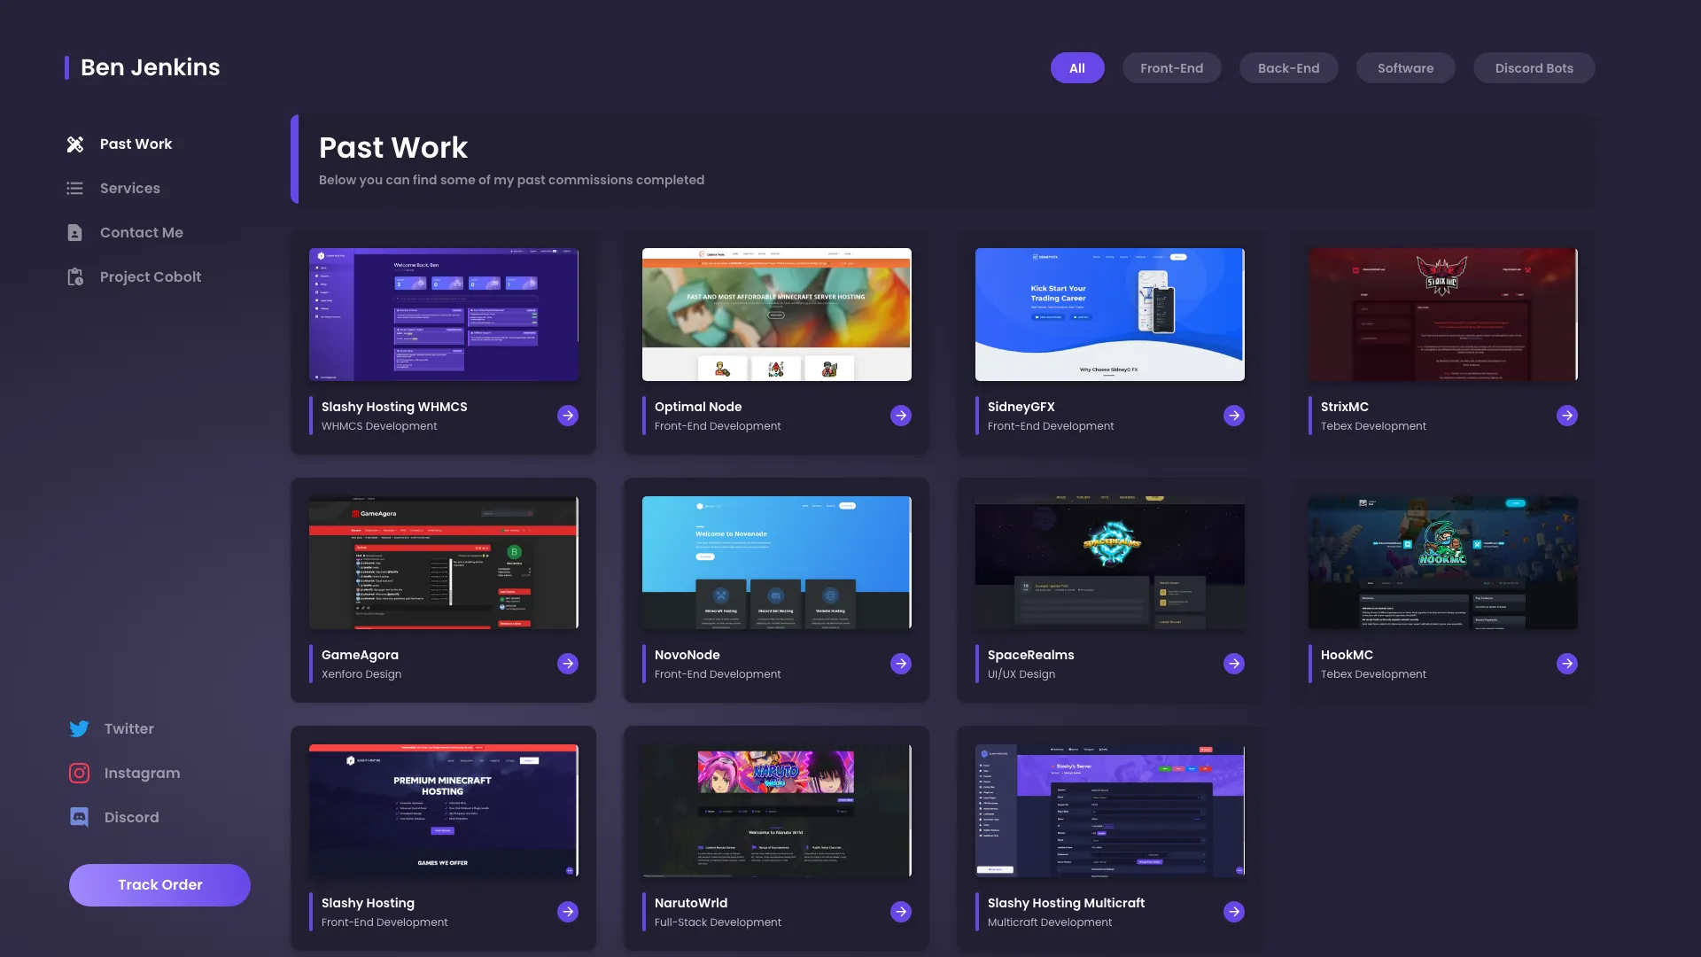1701x957 pixels.
Task: Click the Past Work tools icon in sidebar
Action: 75,144
